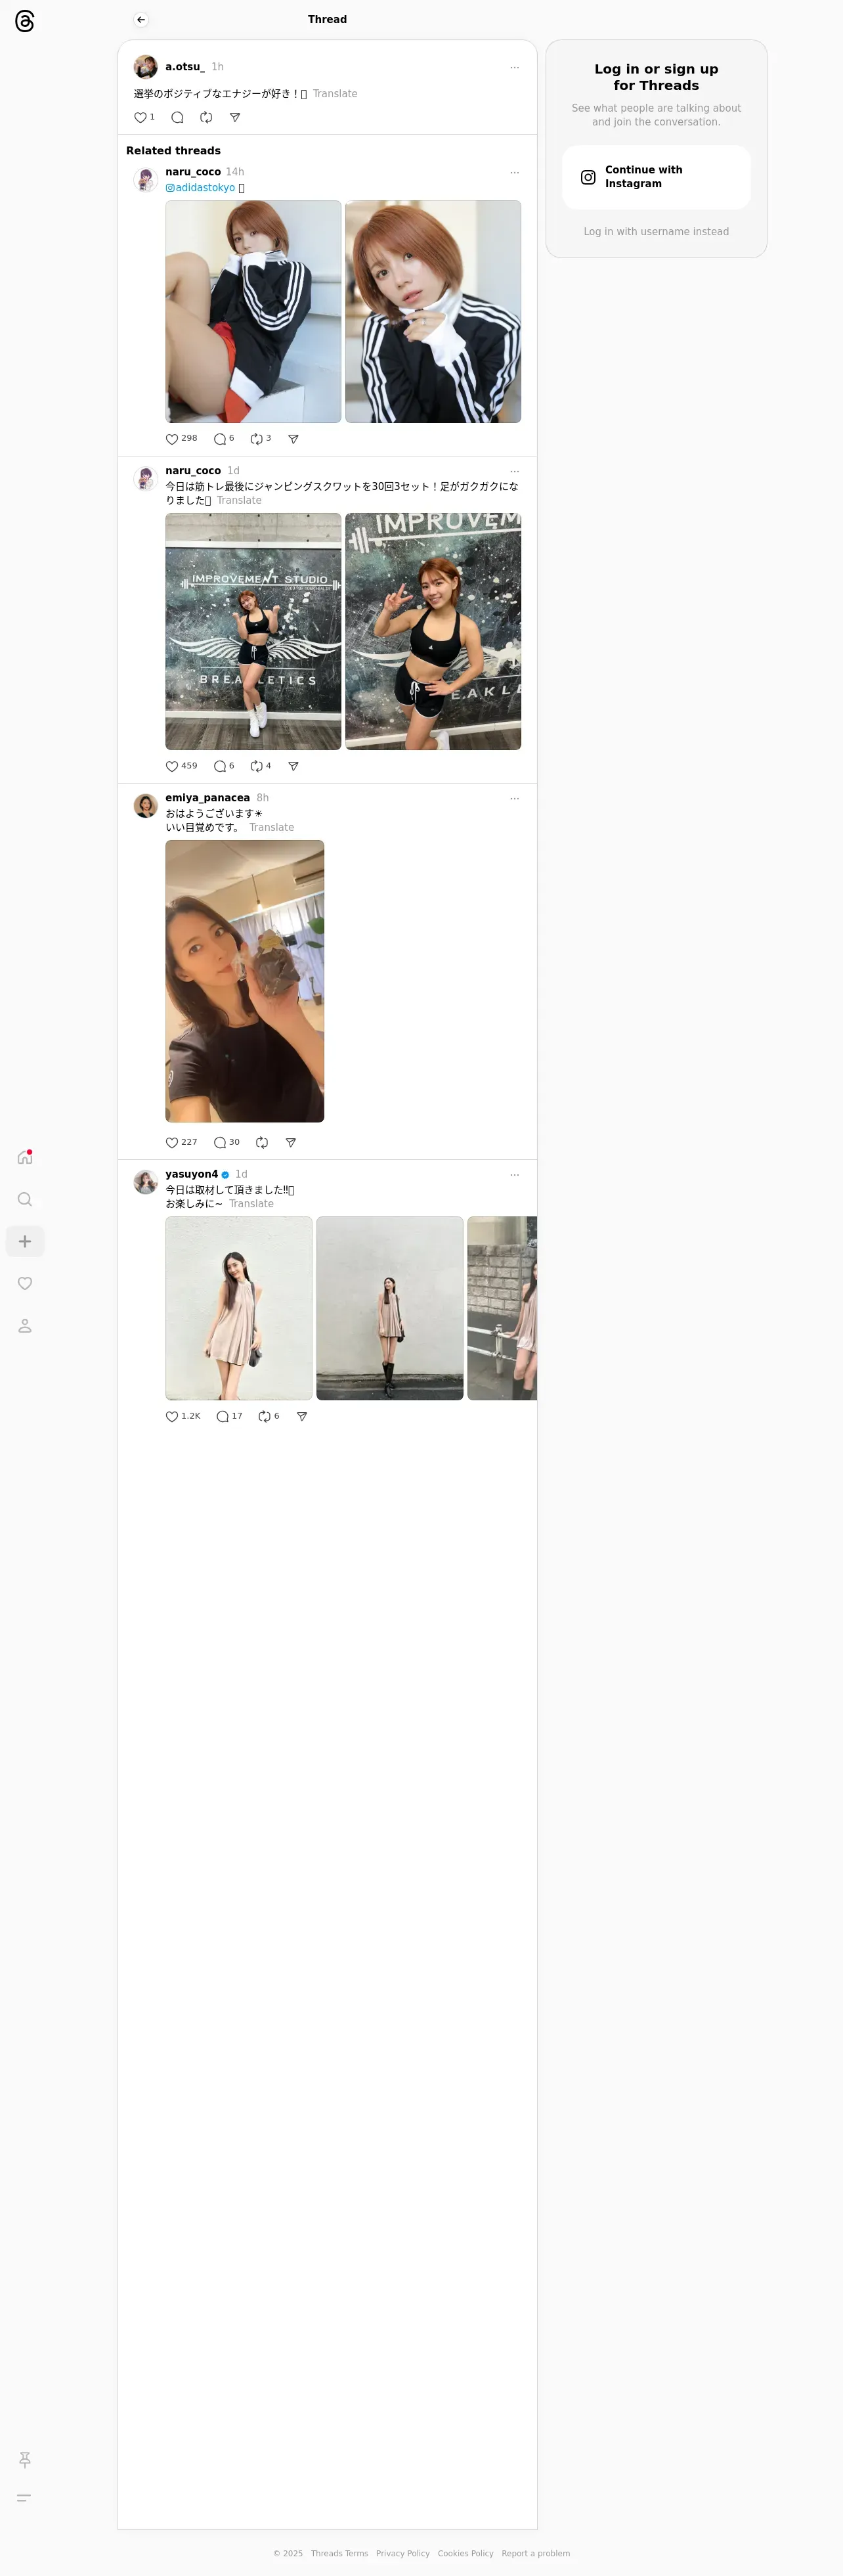The width and height of the screenshot is (843, 2576).
Task: Open more options for naru_coco 14h post
Action: coord(514,173)
